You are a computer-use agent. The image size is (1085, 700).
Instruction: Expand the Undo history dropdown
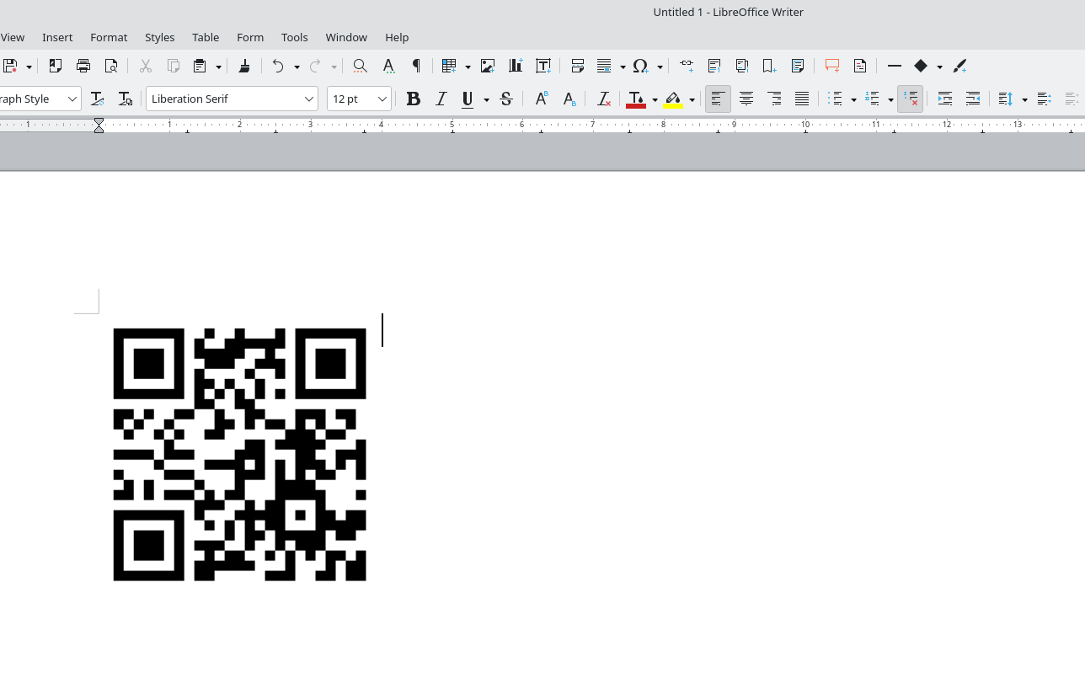tap(297, 67)
